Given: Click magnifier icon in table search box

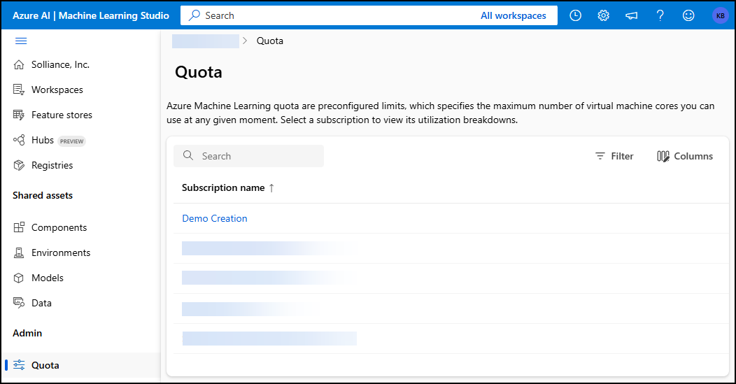Looking at the screenshot, I should pos(188,155).
